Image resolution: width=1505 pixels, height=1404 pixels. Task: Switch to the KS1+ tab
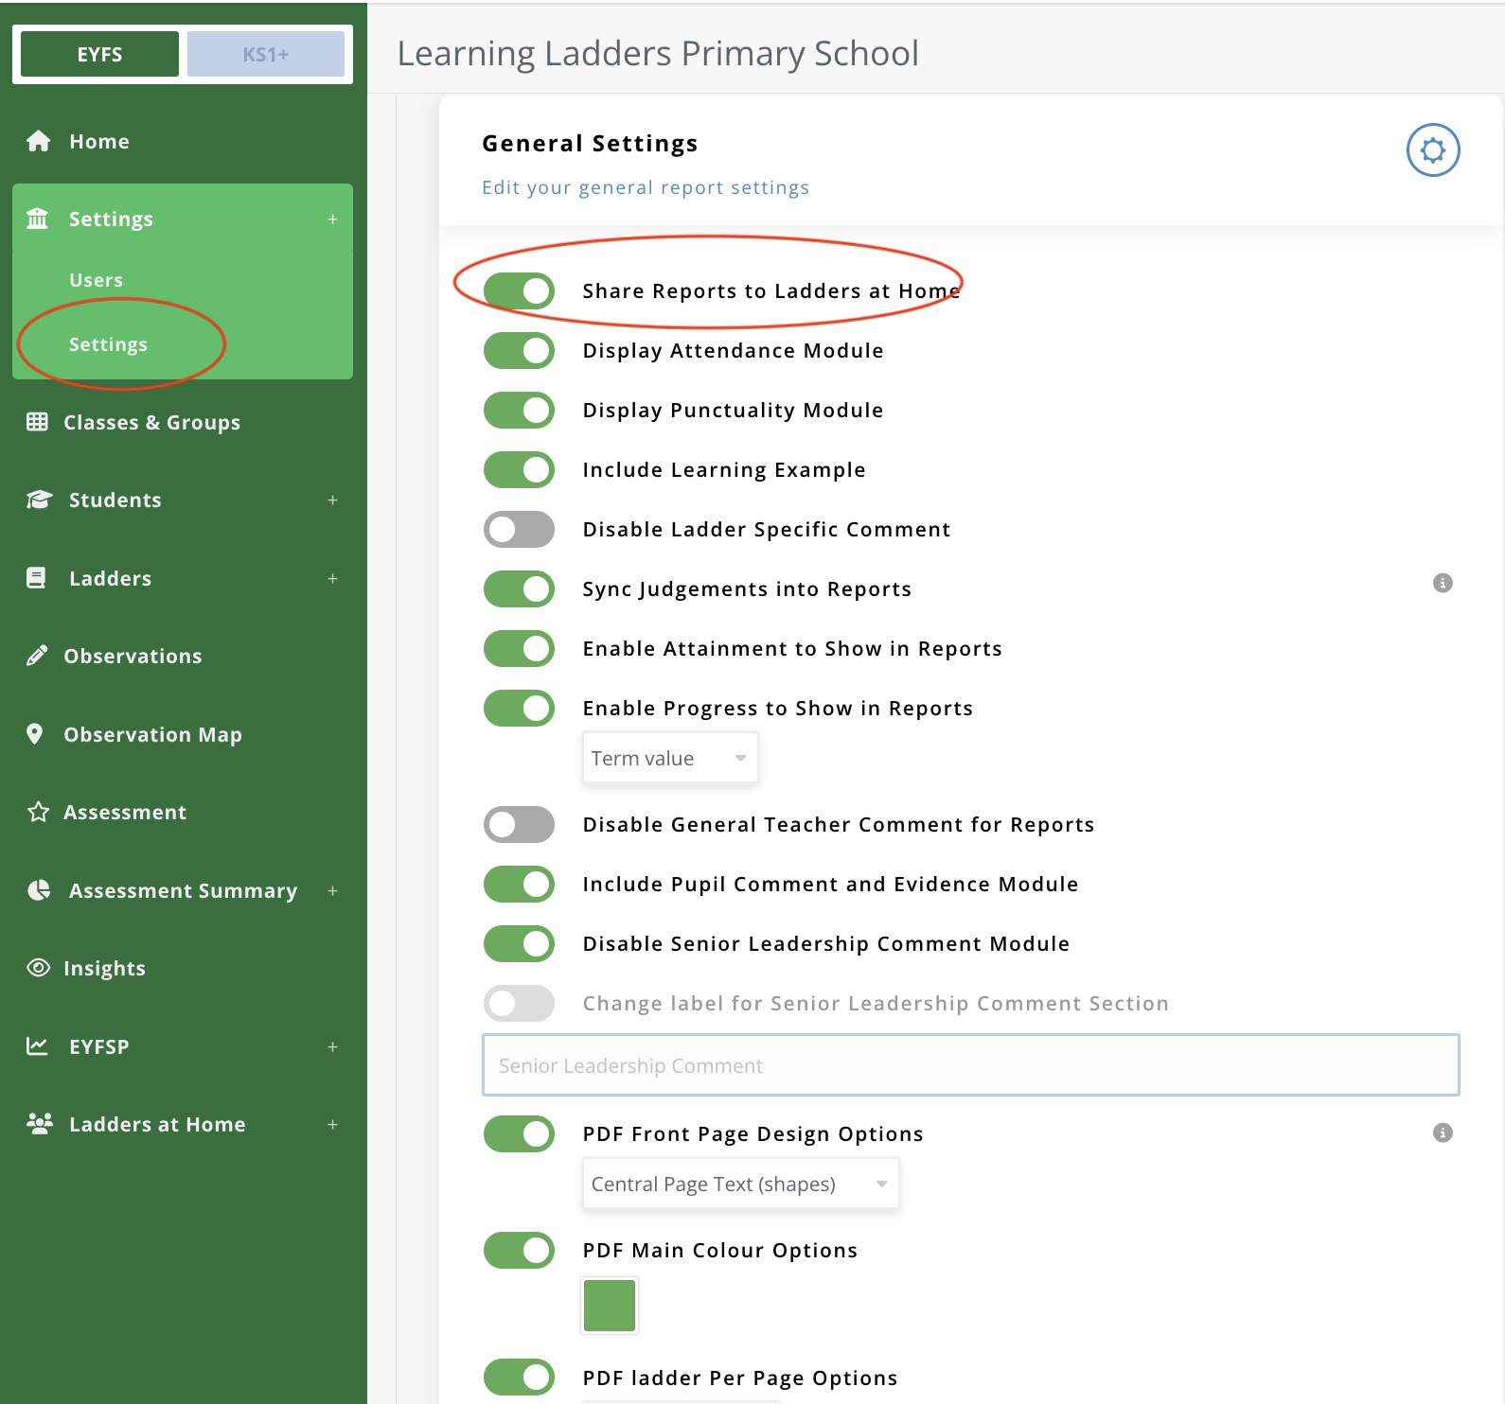[x=265, y=55]
